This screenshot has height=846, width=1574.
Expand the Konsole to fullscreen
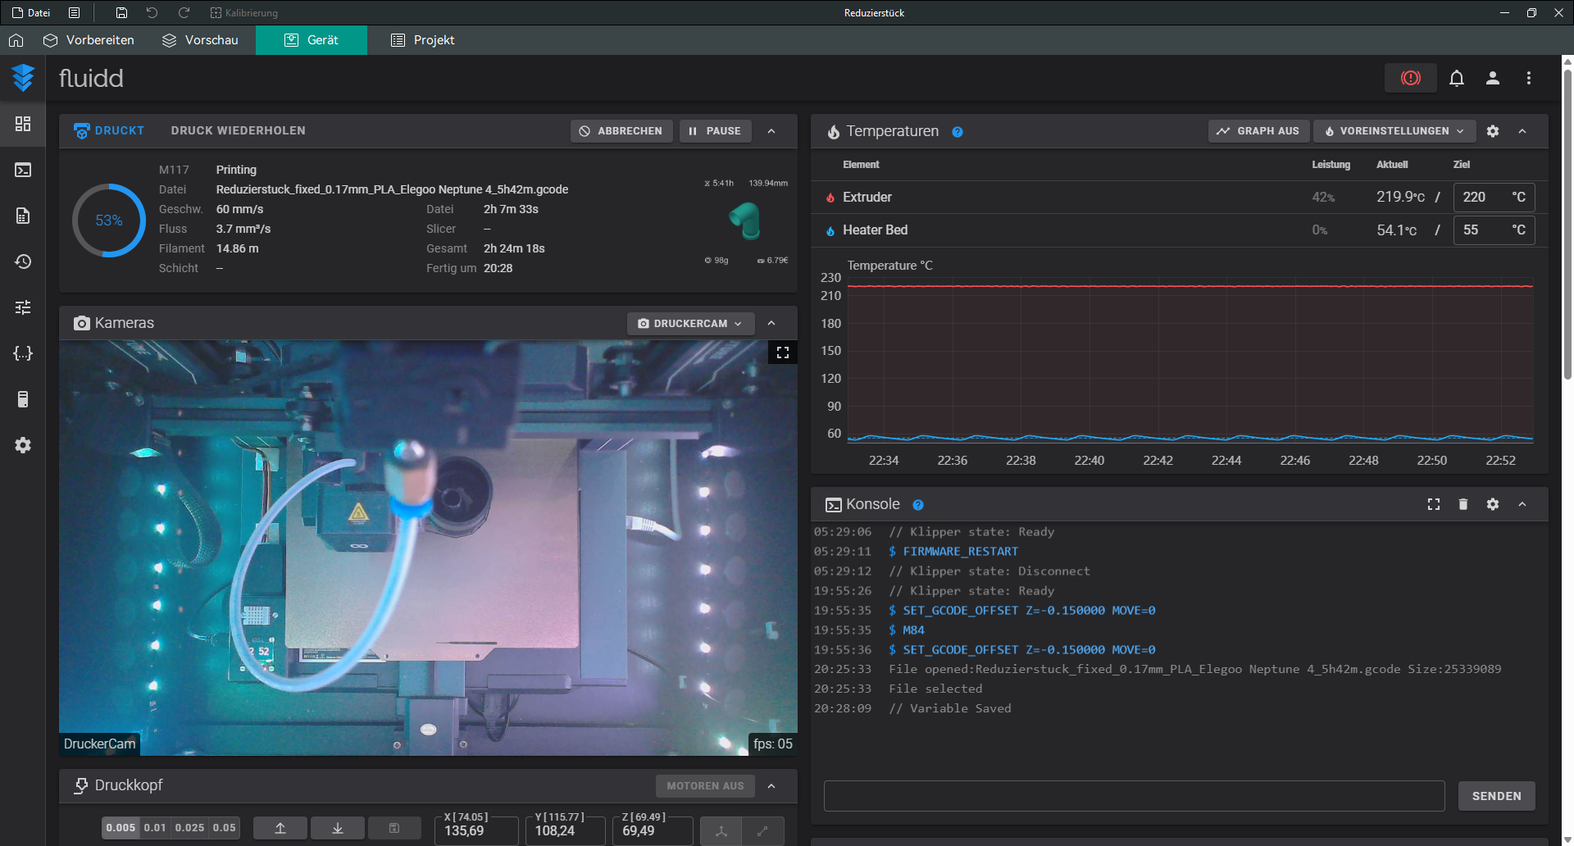[x=1434, y=504]
